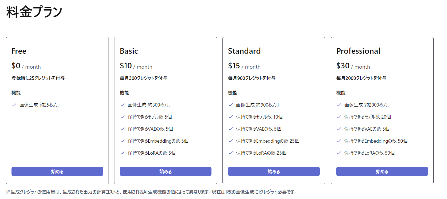Click the 始める button in the Free plan
Image resolution: width=447 pixels, height=199 pixels.
coord(57,171)
